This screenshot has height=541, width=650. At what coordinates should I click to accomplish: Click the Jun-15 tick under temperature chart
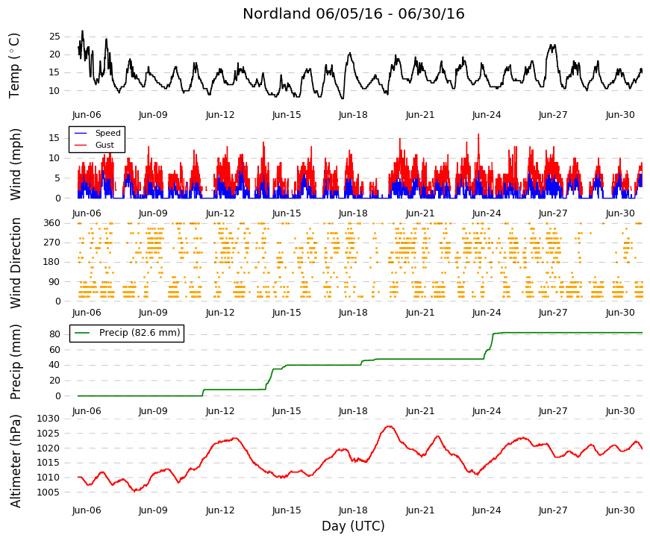coord(287,115)
